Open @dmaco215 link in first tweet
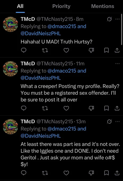 [x=62, y=26]
